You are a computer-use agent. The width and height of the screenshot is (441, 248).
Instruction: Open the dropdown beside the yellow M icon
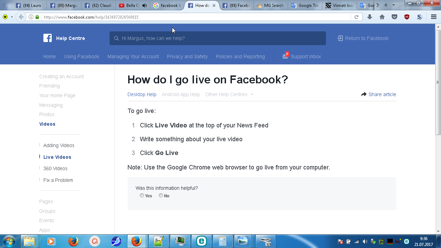[12, 17]
